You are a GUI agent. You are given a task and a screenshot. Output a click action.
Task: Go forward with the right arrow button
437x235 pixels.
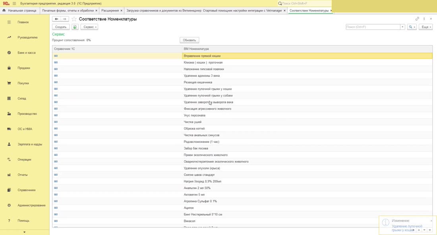click(65, 19)
